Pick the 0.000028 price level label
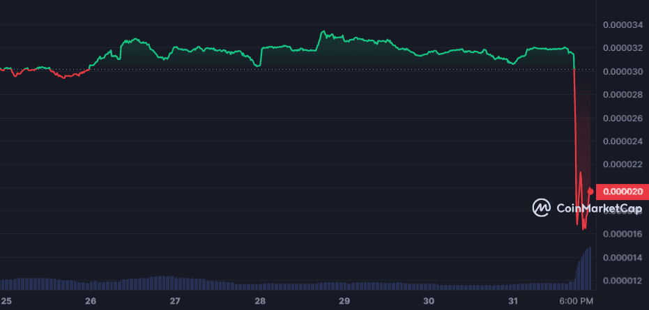Screen dimensions: 649x310 click(623, 95)
